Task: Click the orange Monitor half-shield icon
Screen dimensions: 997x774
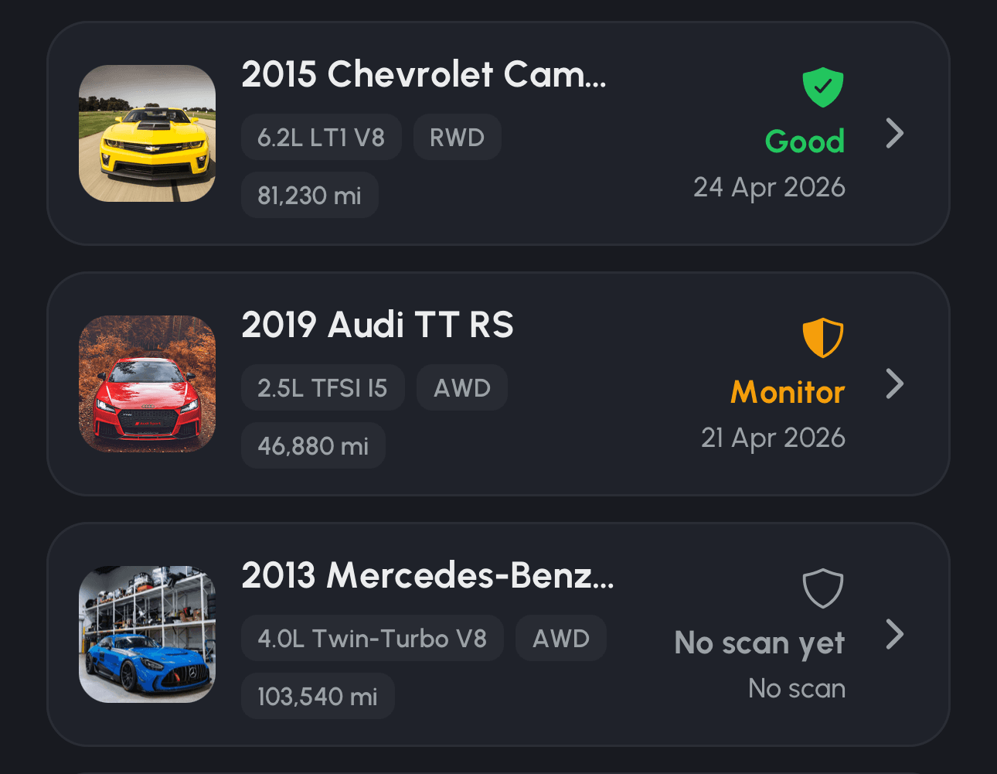Action: pos(823,337)
